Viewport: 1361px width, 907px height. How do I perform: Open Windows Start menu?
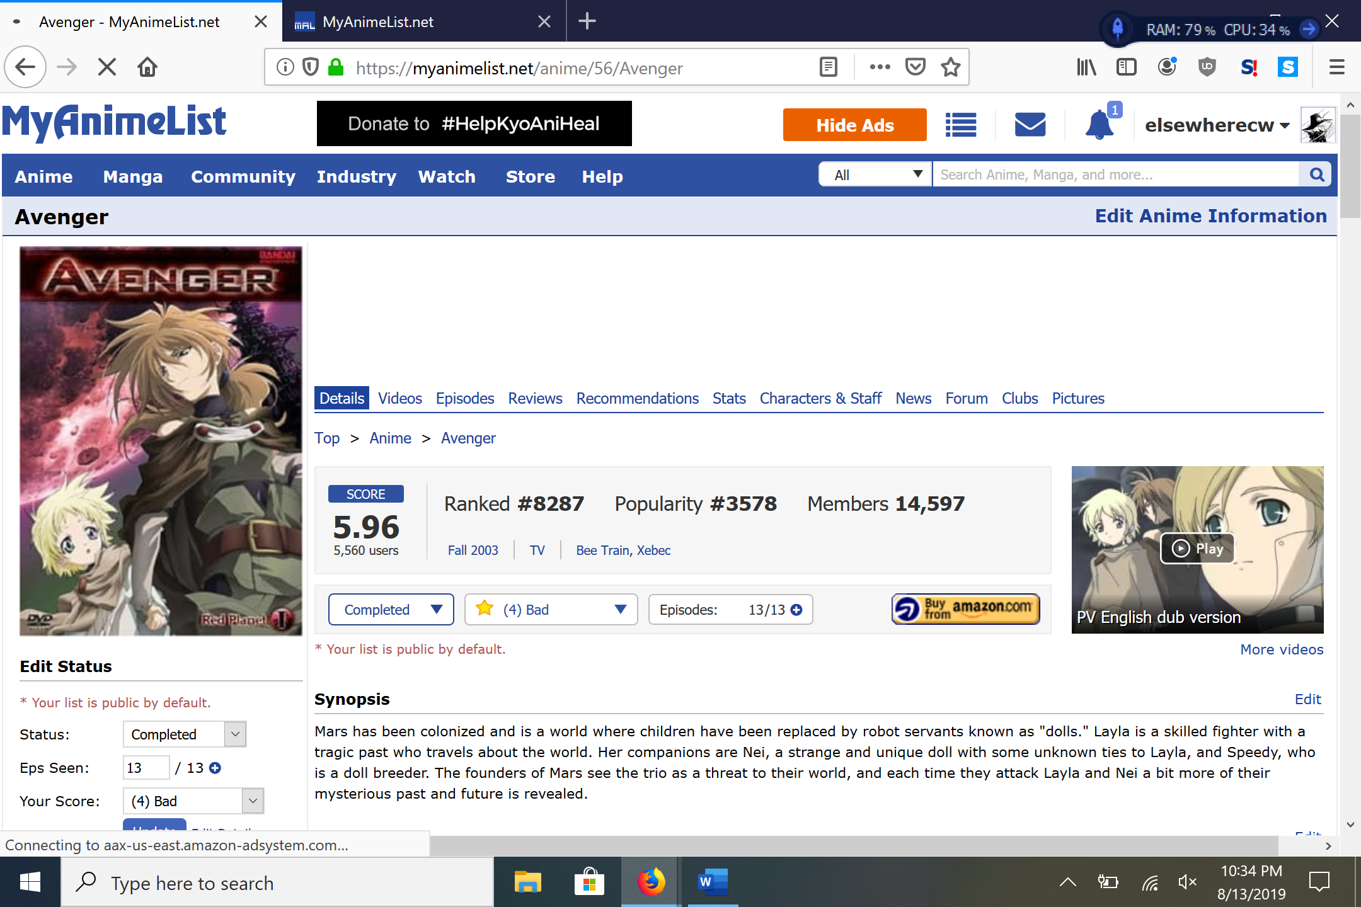coord(30,882)
